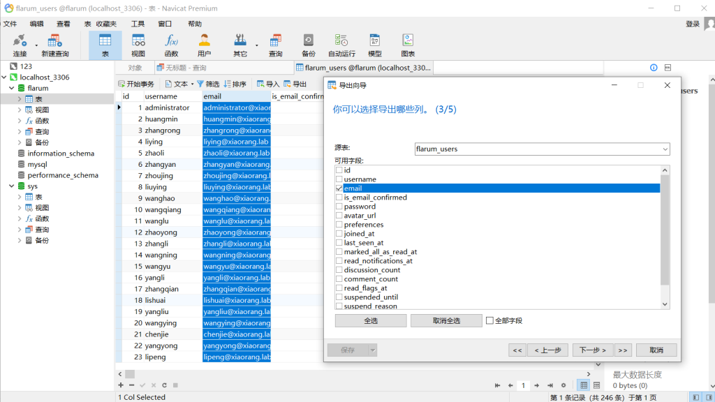Expand the 函数 node under flarum

point(20,121)
